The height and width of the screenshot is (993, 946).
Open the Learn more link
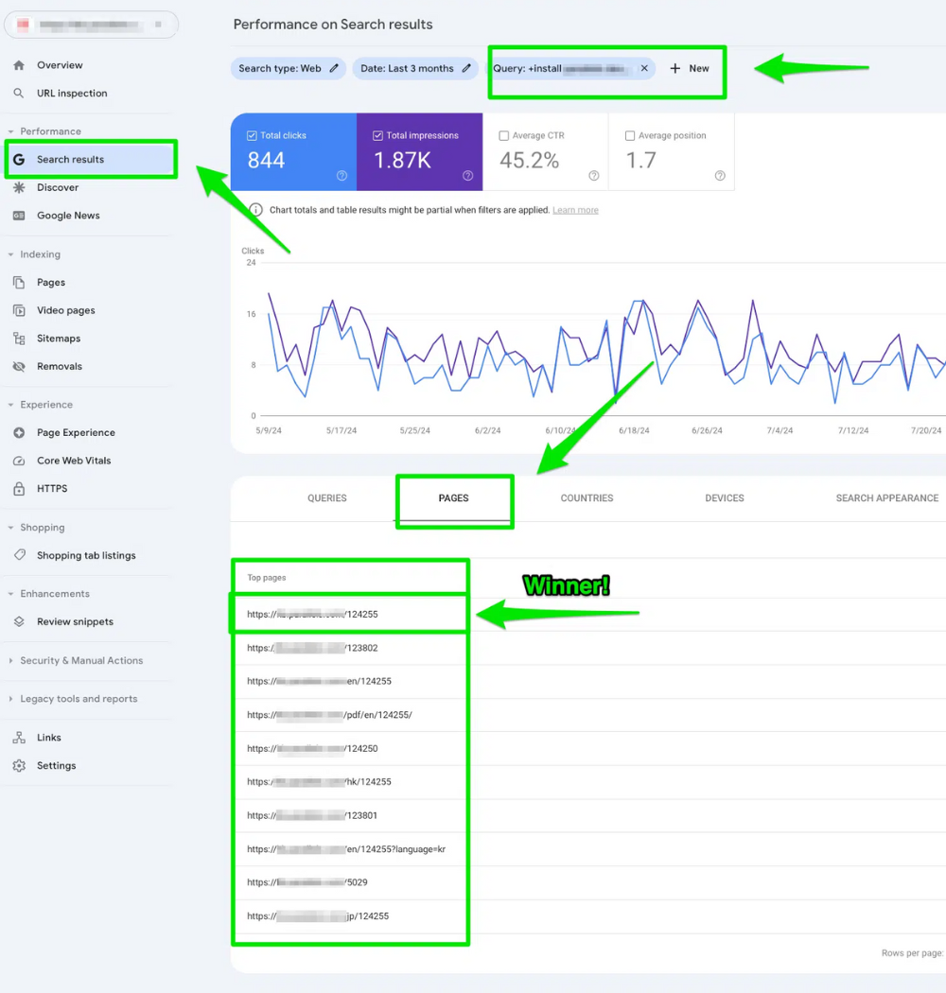(575, 210)
